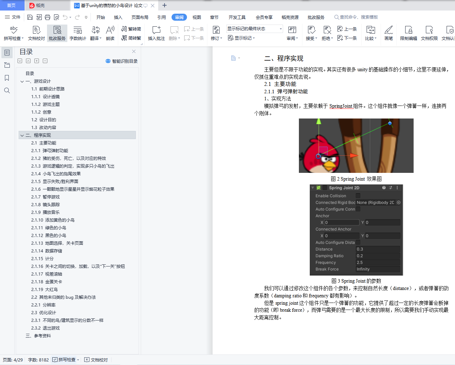The height and width of the screenshot is (365, 455).
Task: Click the 页面: 4/29 status bar entry
Action: [x=13, y=360]
